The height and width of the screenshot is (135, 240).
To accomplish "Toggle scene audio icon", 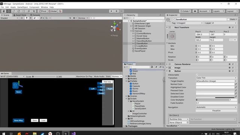I will coord(31,18).
